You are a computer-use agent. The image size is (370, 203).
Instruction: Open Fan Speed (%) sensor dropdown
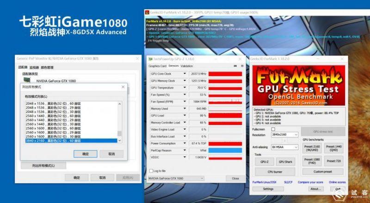(185, 95)
